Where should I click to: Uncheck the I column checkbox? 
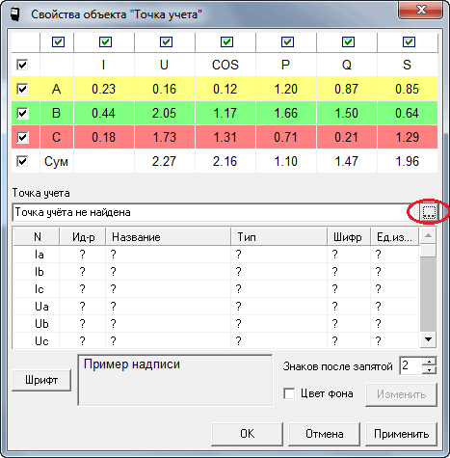click(x=105, y=41)
